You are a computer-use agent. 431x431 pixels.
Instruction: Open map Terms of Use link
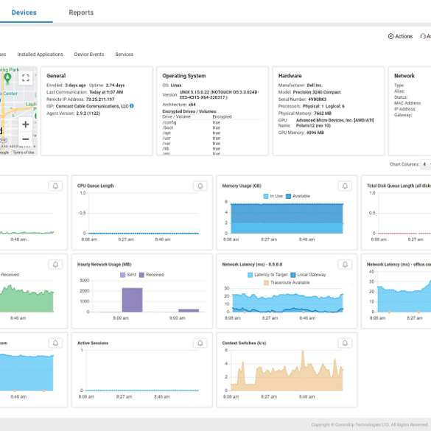click(x=24, y=153)
